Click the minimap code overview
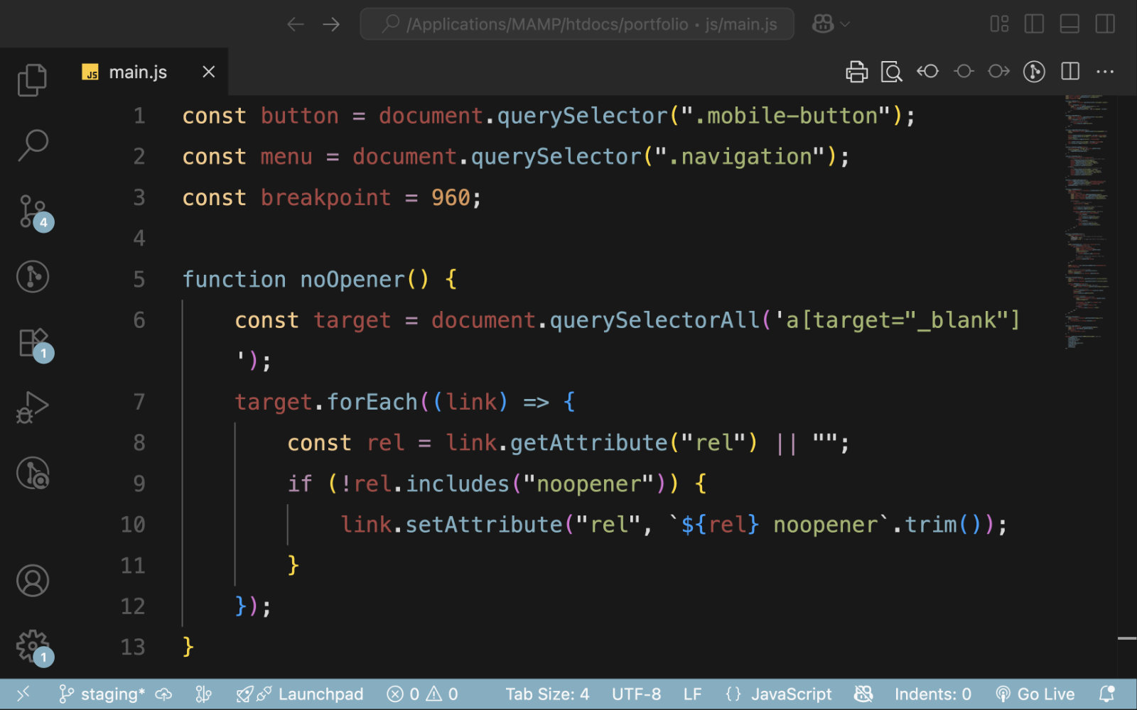 [x=1086, y=222]
